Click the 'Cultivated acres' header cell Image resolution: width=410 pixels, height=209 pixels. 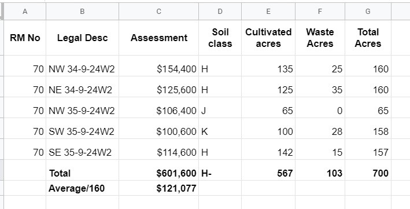pyautogui.click(x=268, y=38)
